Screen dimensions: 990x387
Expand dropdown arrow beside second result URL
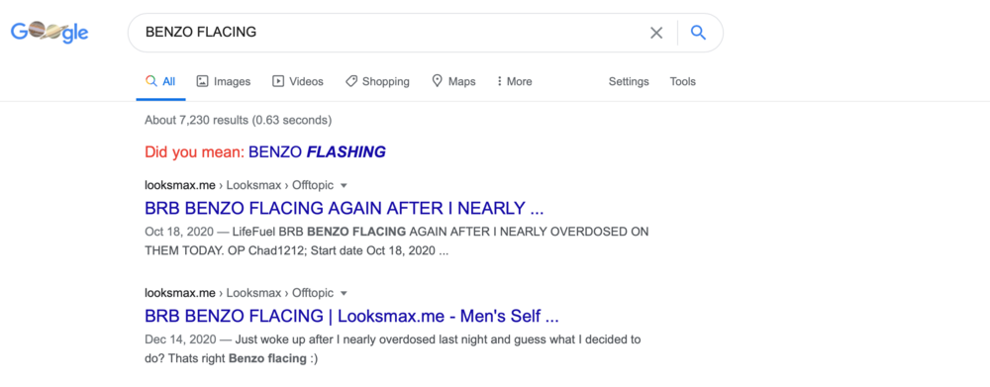pos(344,294)
